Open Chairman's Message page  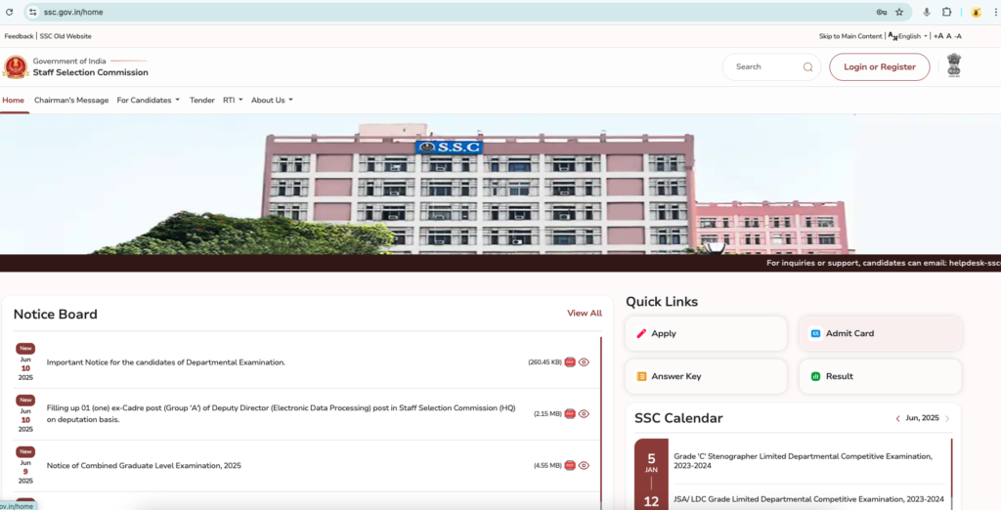point(71,101)
